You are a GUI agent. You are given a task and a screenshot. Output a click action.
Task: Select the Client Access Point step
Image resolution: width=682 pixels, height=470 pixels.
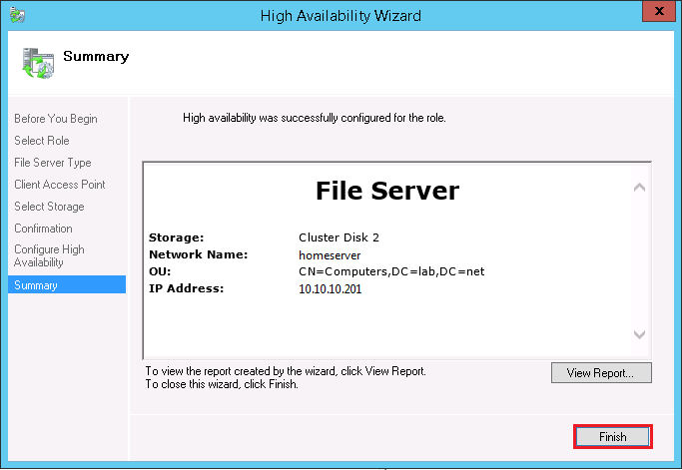click(60, 185)
